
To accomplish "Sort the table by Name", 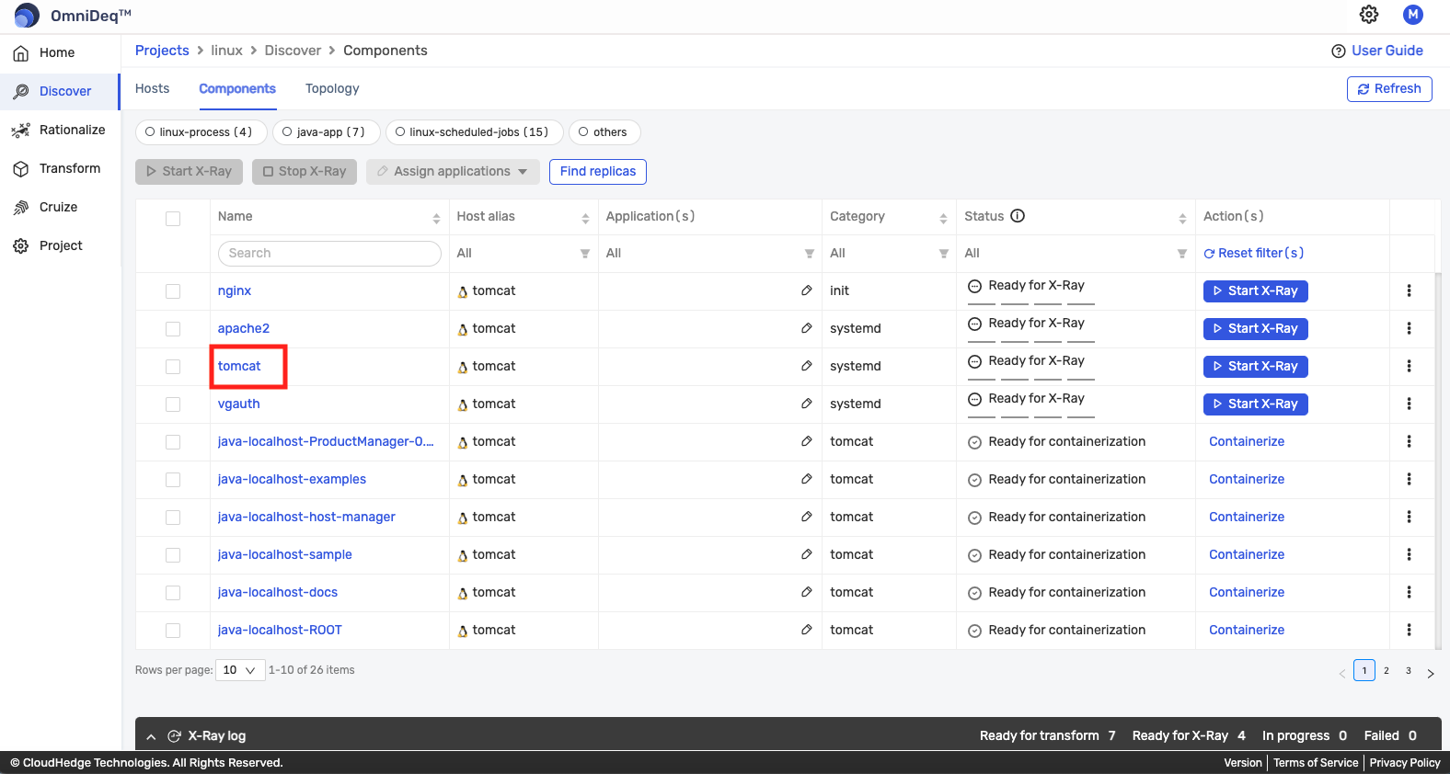I will [436, 218].
